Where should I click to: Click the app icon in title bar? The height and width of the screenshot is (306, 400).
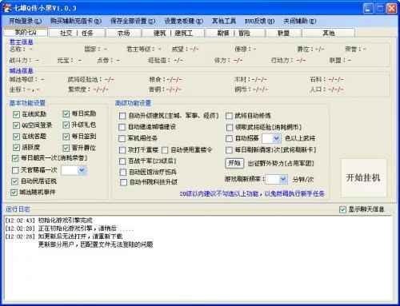(7, 8)
